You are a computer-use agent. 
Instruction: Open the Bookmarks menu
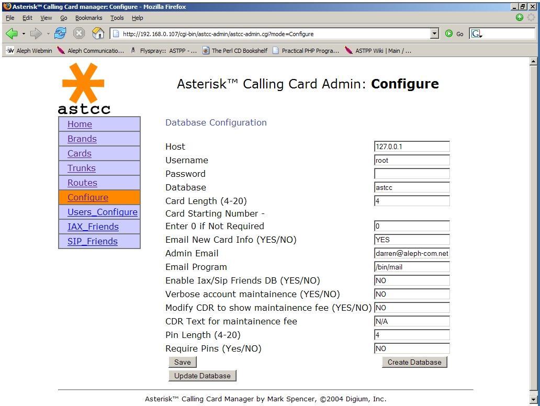(88, 18)
